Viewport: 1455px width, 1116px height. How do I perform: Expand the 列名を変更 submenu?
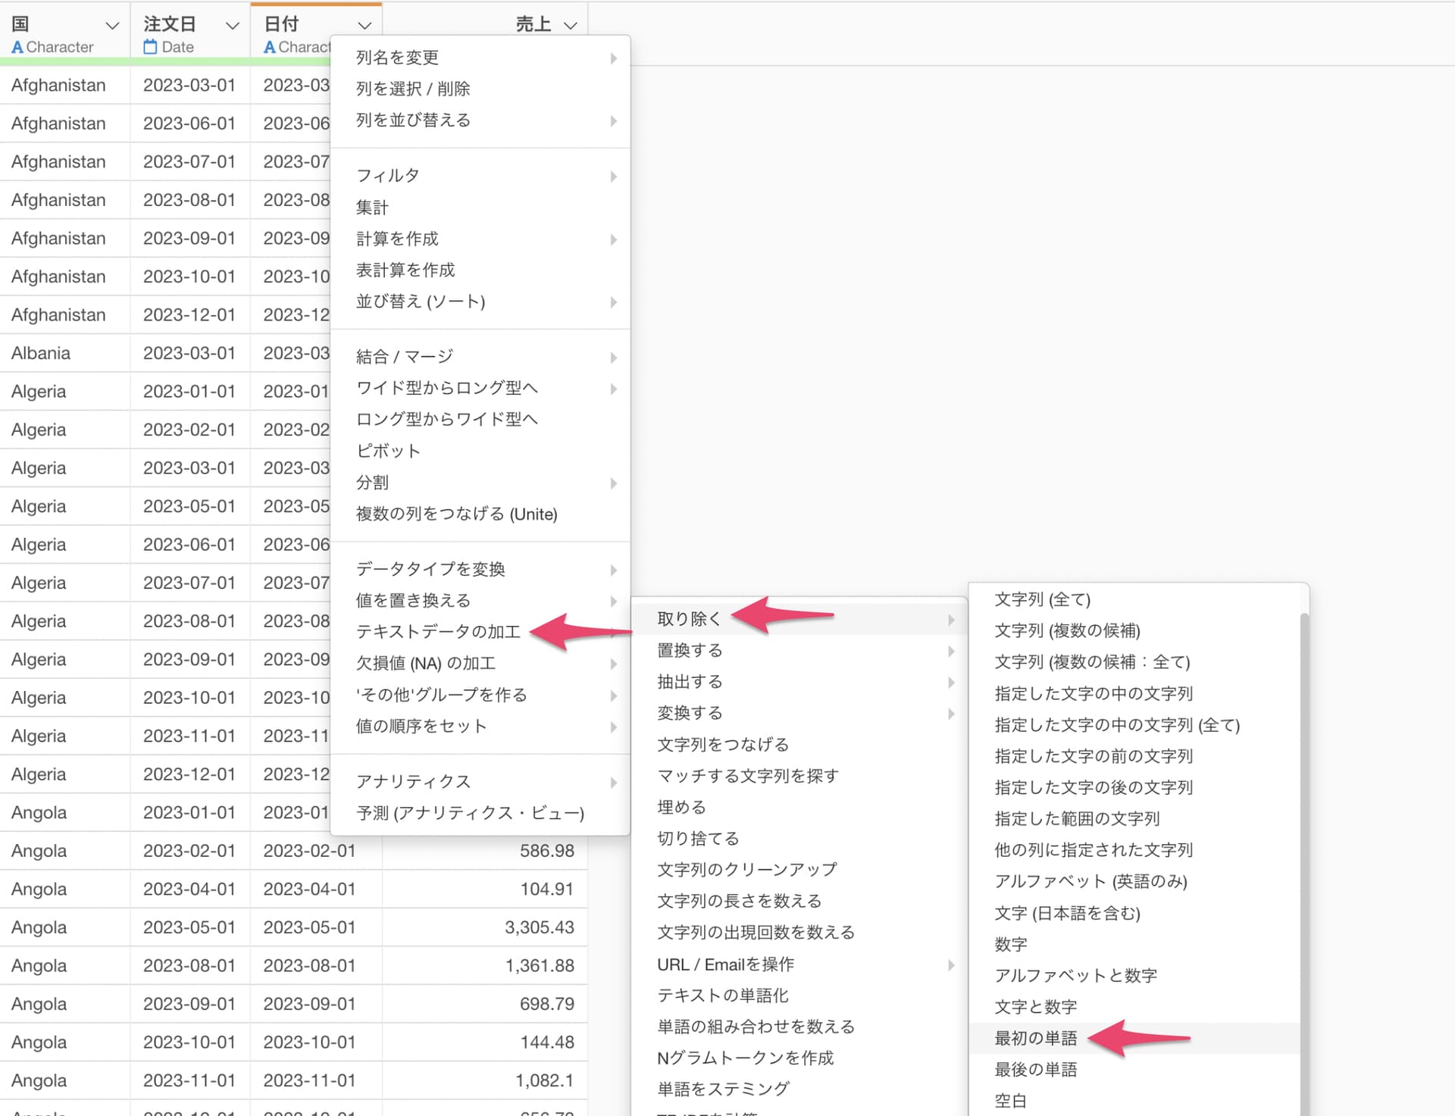(x=480, y=58)
